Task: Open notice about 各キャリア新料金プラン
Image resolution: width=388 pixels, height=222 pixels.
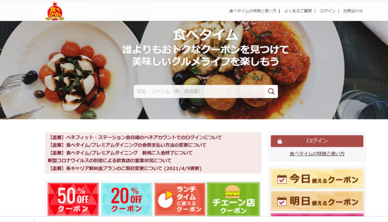Action: coord(125,168)
